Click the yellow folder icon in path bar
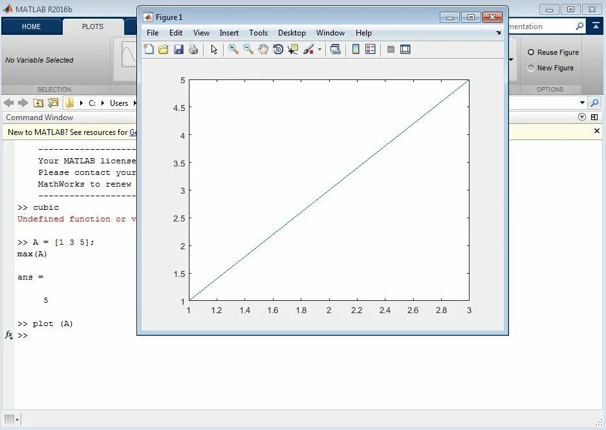 70,103
